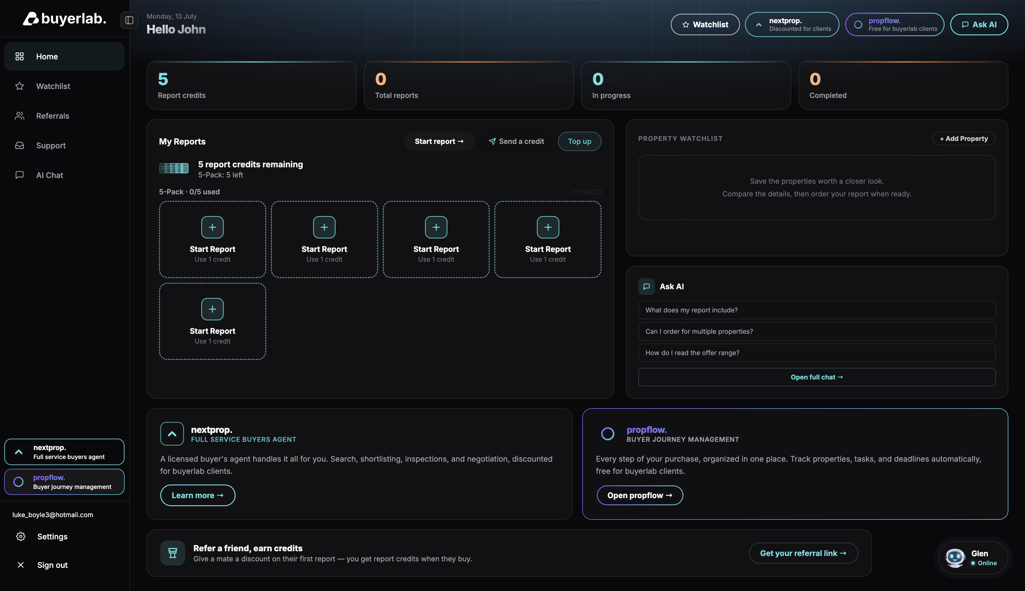Click the Ask AI panel chat icon
Screen dimensions: 1025x591
(x=646, y=287)
